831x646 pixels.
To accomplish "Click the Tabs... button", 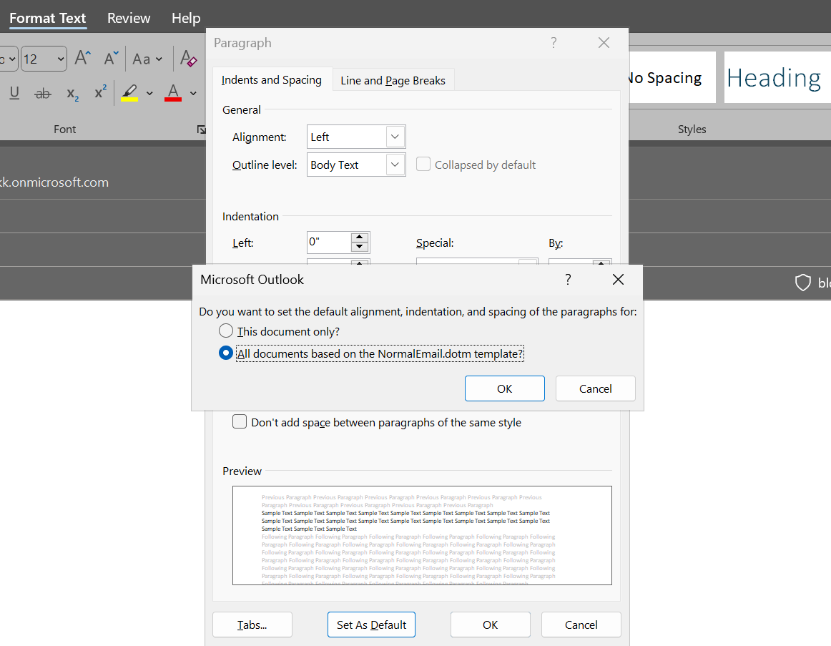I will 252,625.
